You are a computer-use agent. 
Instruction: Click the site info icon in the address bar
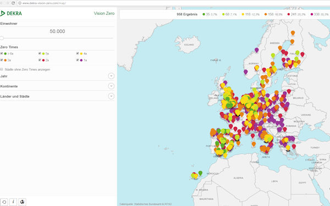pyautogui.click(x=20, y=3)
